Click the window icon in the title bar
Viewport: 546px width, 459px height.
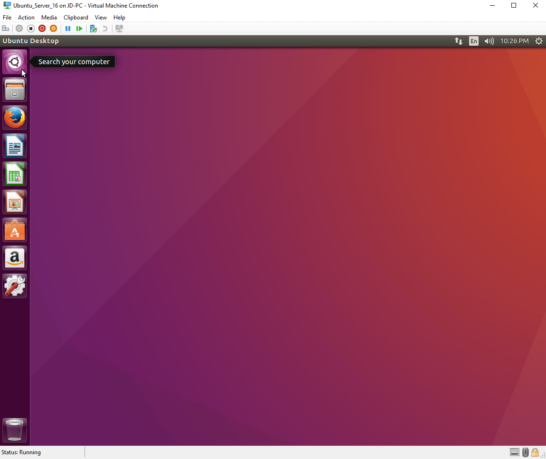point(7,6)
